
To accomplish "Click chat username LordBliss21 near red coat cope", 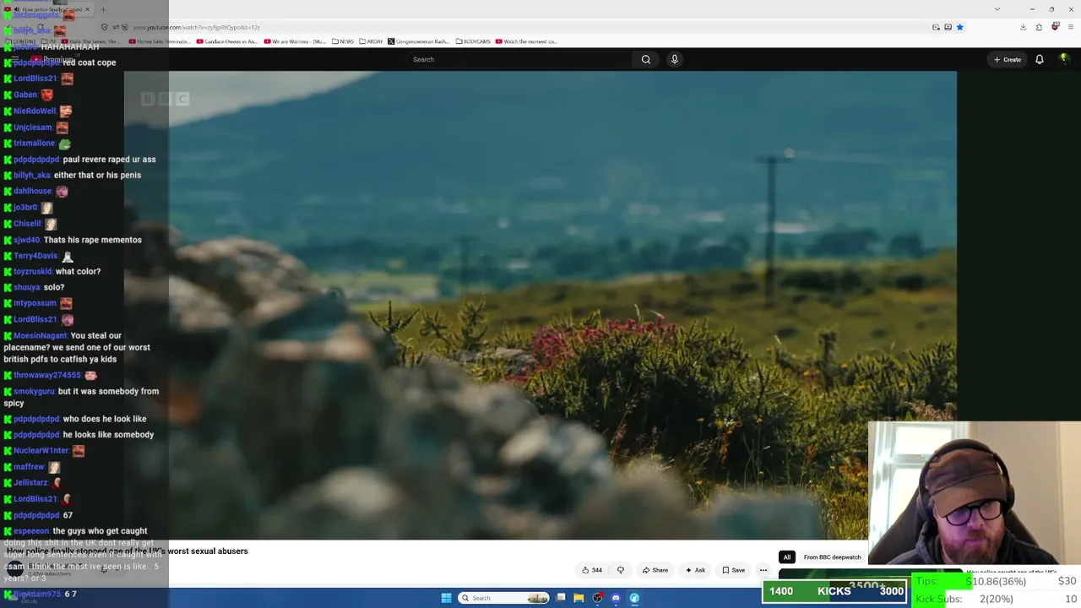I will [35, 79].
